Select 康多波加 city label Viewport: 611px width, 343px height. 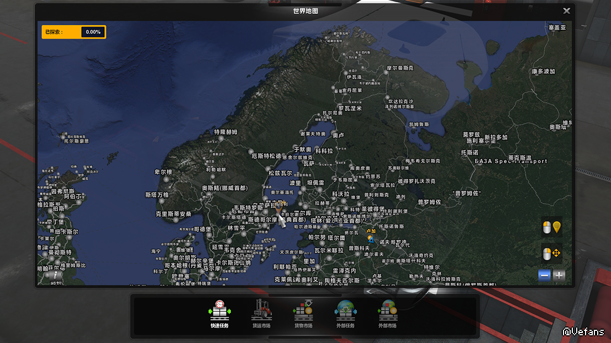point(543,72)
